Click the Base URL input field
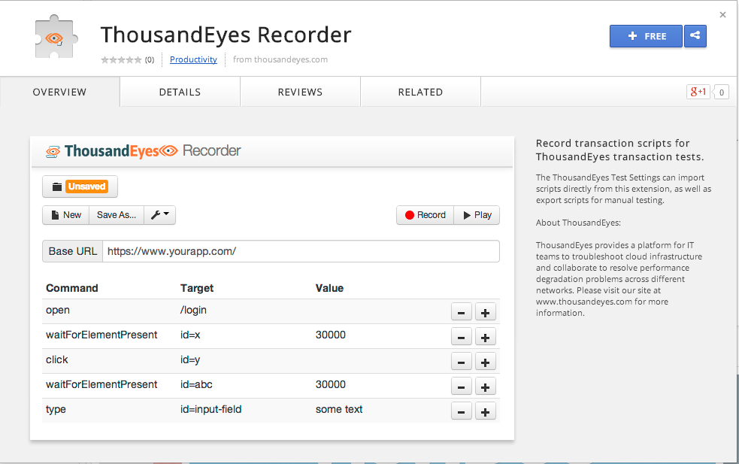 coord(301,251)
